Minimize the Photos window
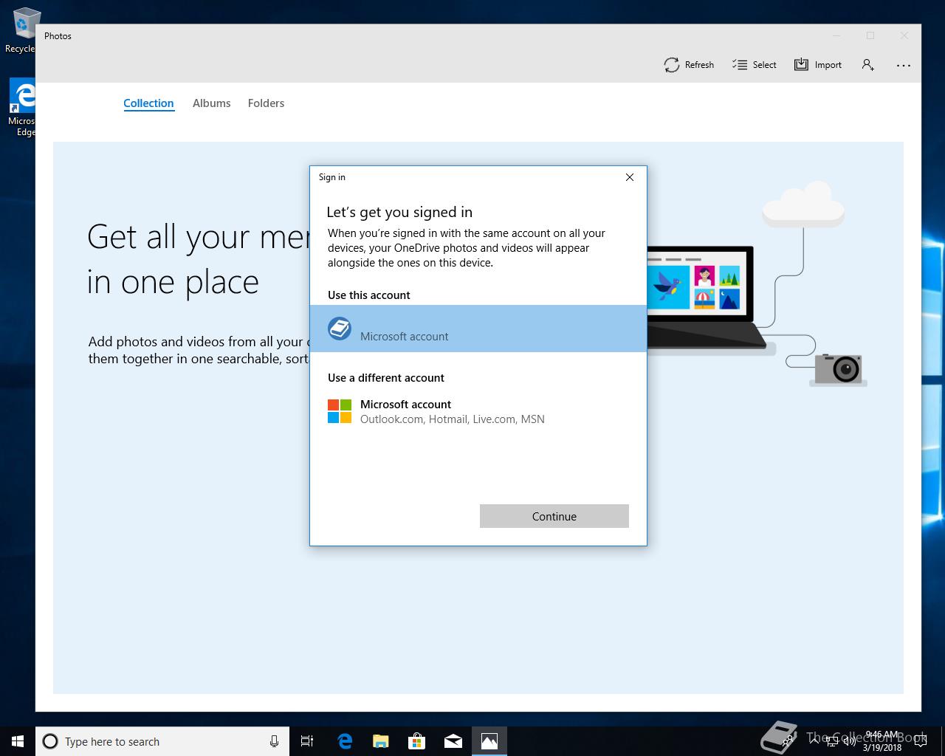The image size is (945, 756). [x=836, y=35]
